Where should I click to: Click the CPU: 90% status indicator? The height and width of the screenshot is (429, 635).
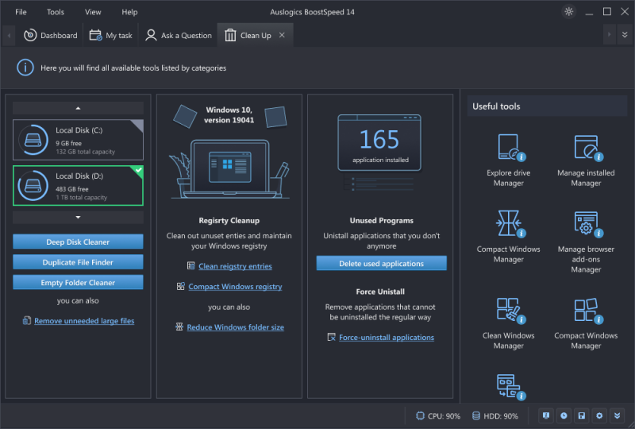438,416
